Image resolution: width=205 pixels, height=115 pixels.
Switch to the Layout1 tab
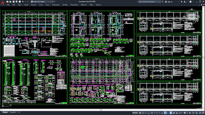[13, 112]
